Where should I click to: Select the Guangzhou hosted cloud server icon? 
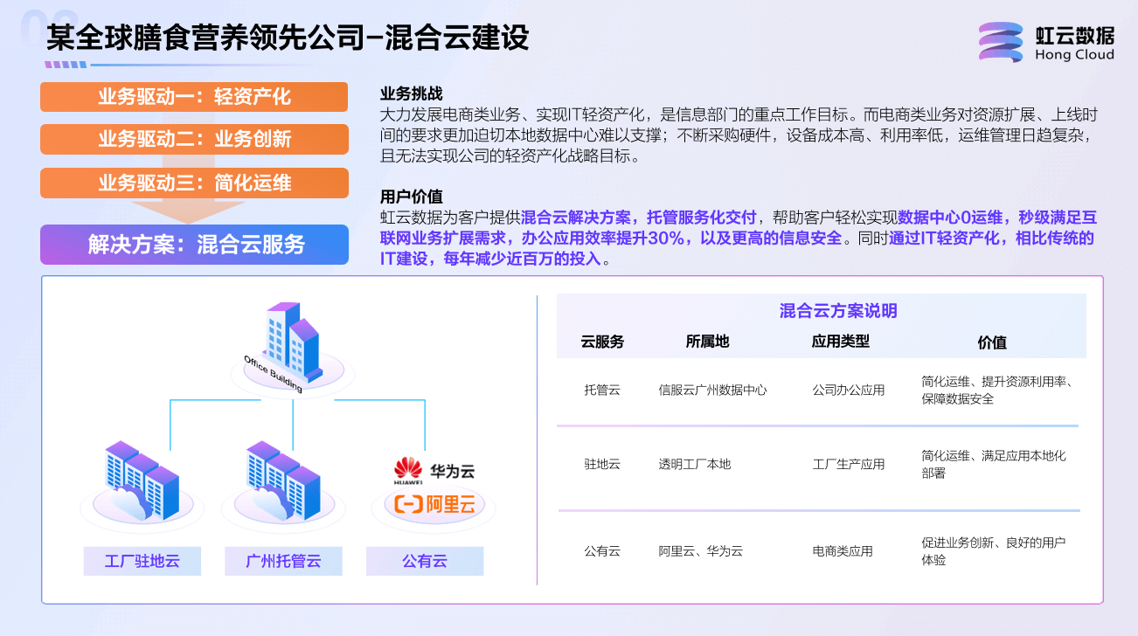pyautogui.click(x=282, y=483)
